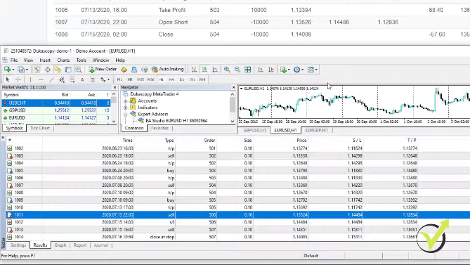Select the Trendline drawing tool
The width and height of the screenshot is (470, 265).
click(x=51, y=79)
